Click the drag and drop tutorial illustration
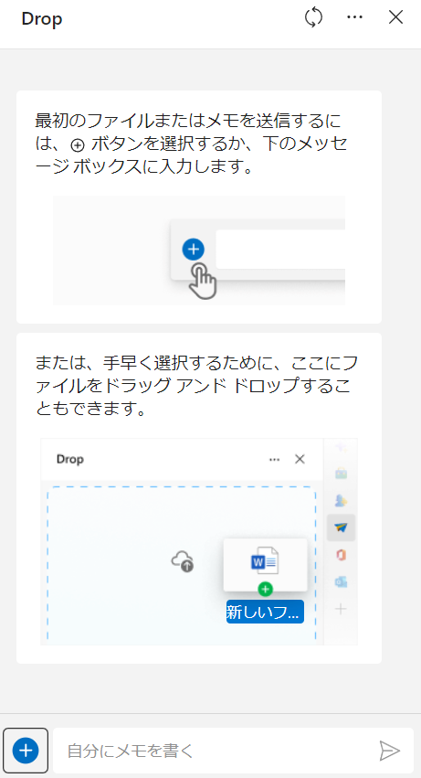Screen dimensions: 421x778 199,541
